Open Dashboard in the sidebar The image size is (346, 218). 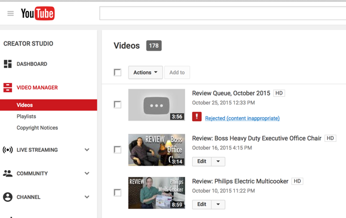point(32,64)
